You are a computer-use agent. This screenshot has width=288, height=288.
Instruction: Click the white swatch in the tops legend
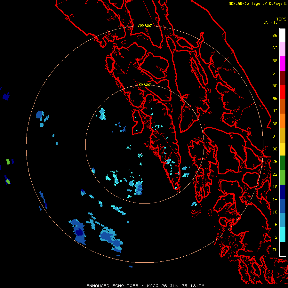coord(283,35)
